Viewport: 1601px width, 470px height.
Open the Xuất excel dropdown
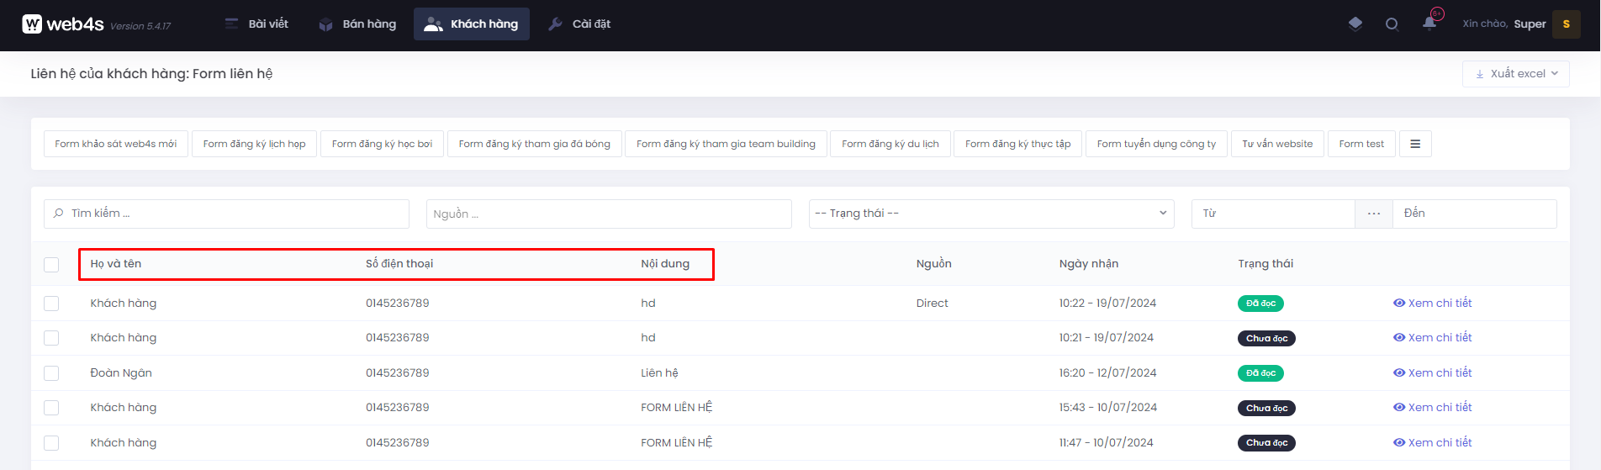[x=1515, y=74]
